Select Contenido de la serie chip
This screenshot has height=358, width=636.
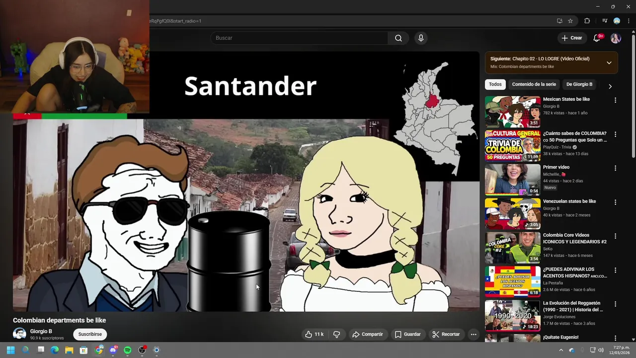click(534, 85)
